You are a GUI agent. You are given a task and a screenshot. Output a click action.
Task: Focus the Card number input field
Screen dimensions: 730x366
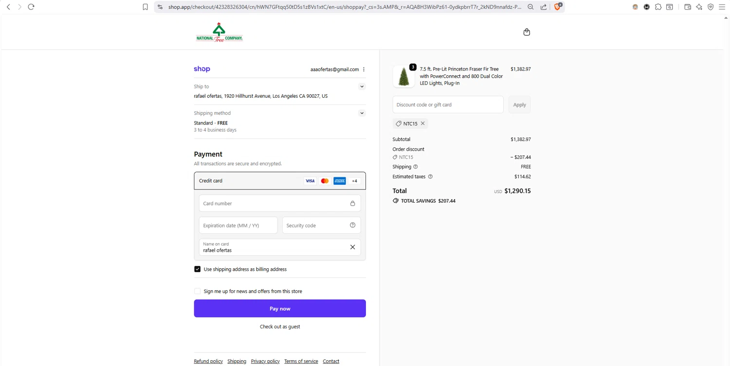pyautogui.click(x=274, y=203)
